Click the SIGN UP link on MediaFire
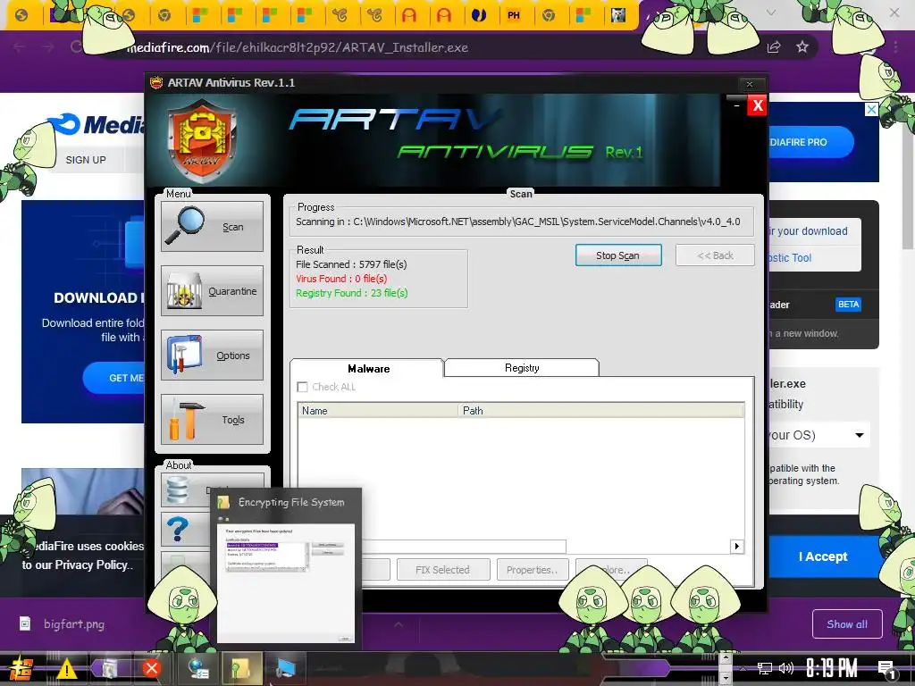The image size is (915, 686). (86, 160)
